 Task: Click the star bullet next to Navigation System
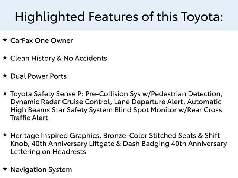tap(5, 169)
